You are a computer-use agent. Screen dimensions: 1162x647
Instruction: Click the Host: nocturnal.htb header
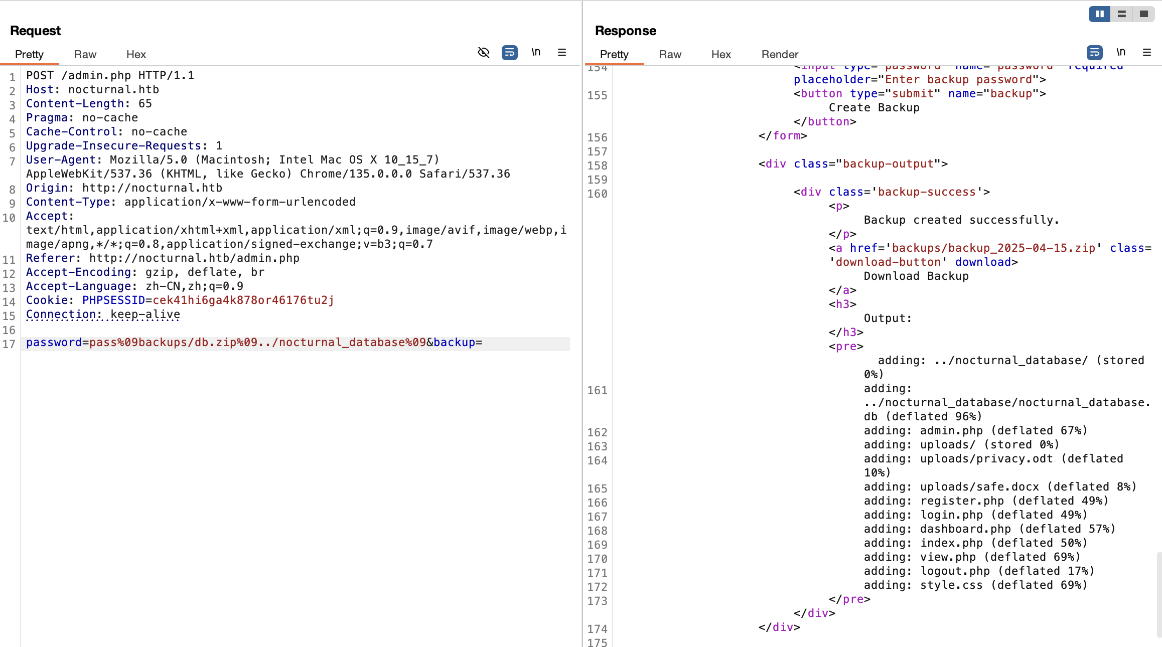pyautogui.click(x=92, y=90)
